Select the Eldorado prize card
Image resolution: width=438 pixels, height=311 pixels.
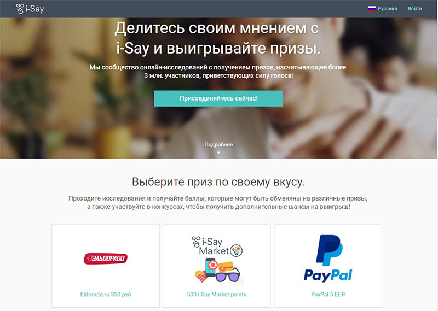coord(106,266)
